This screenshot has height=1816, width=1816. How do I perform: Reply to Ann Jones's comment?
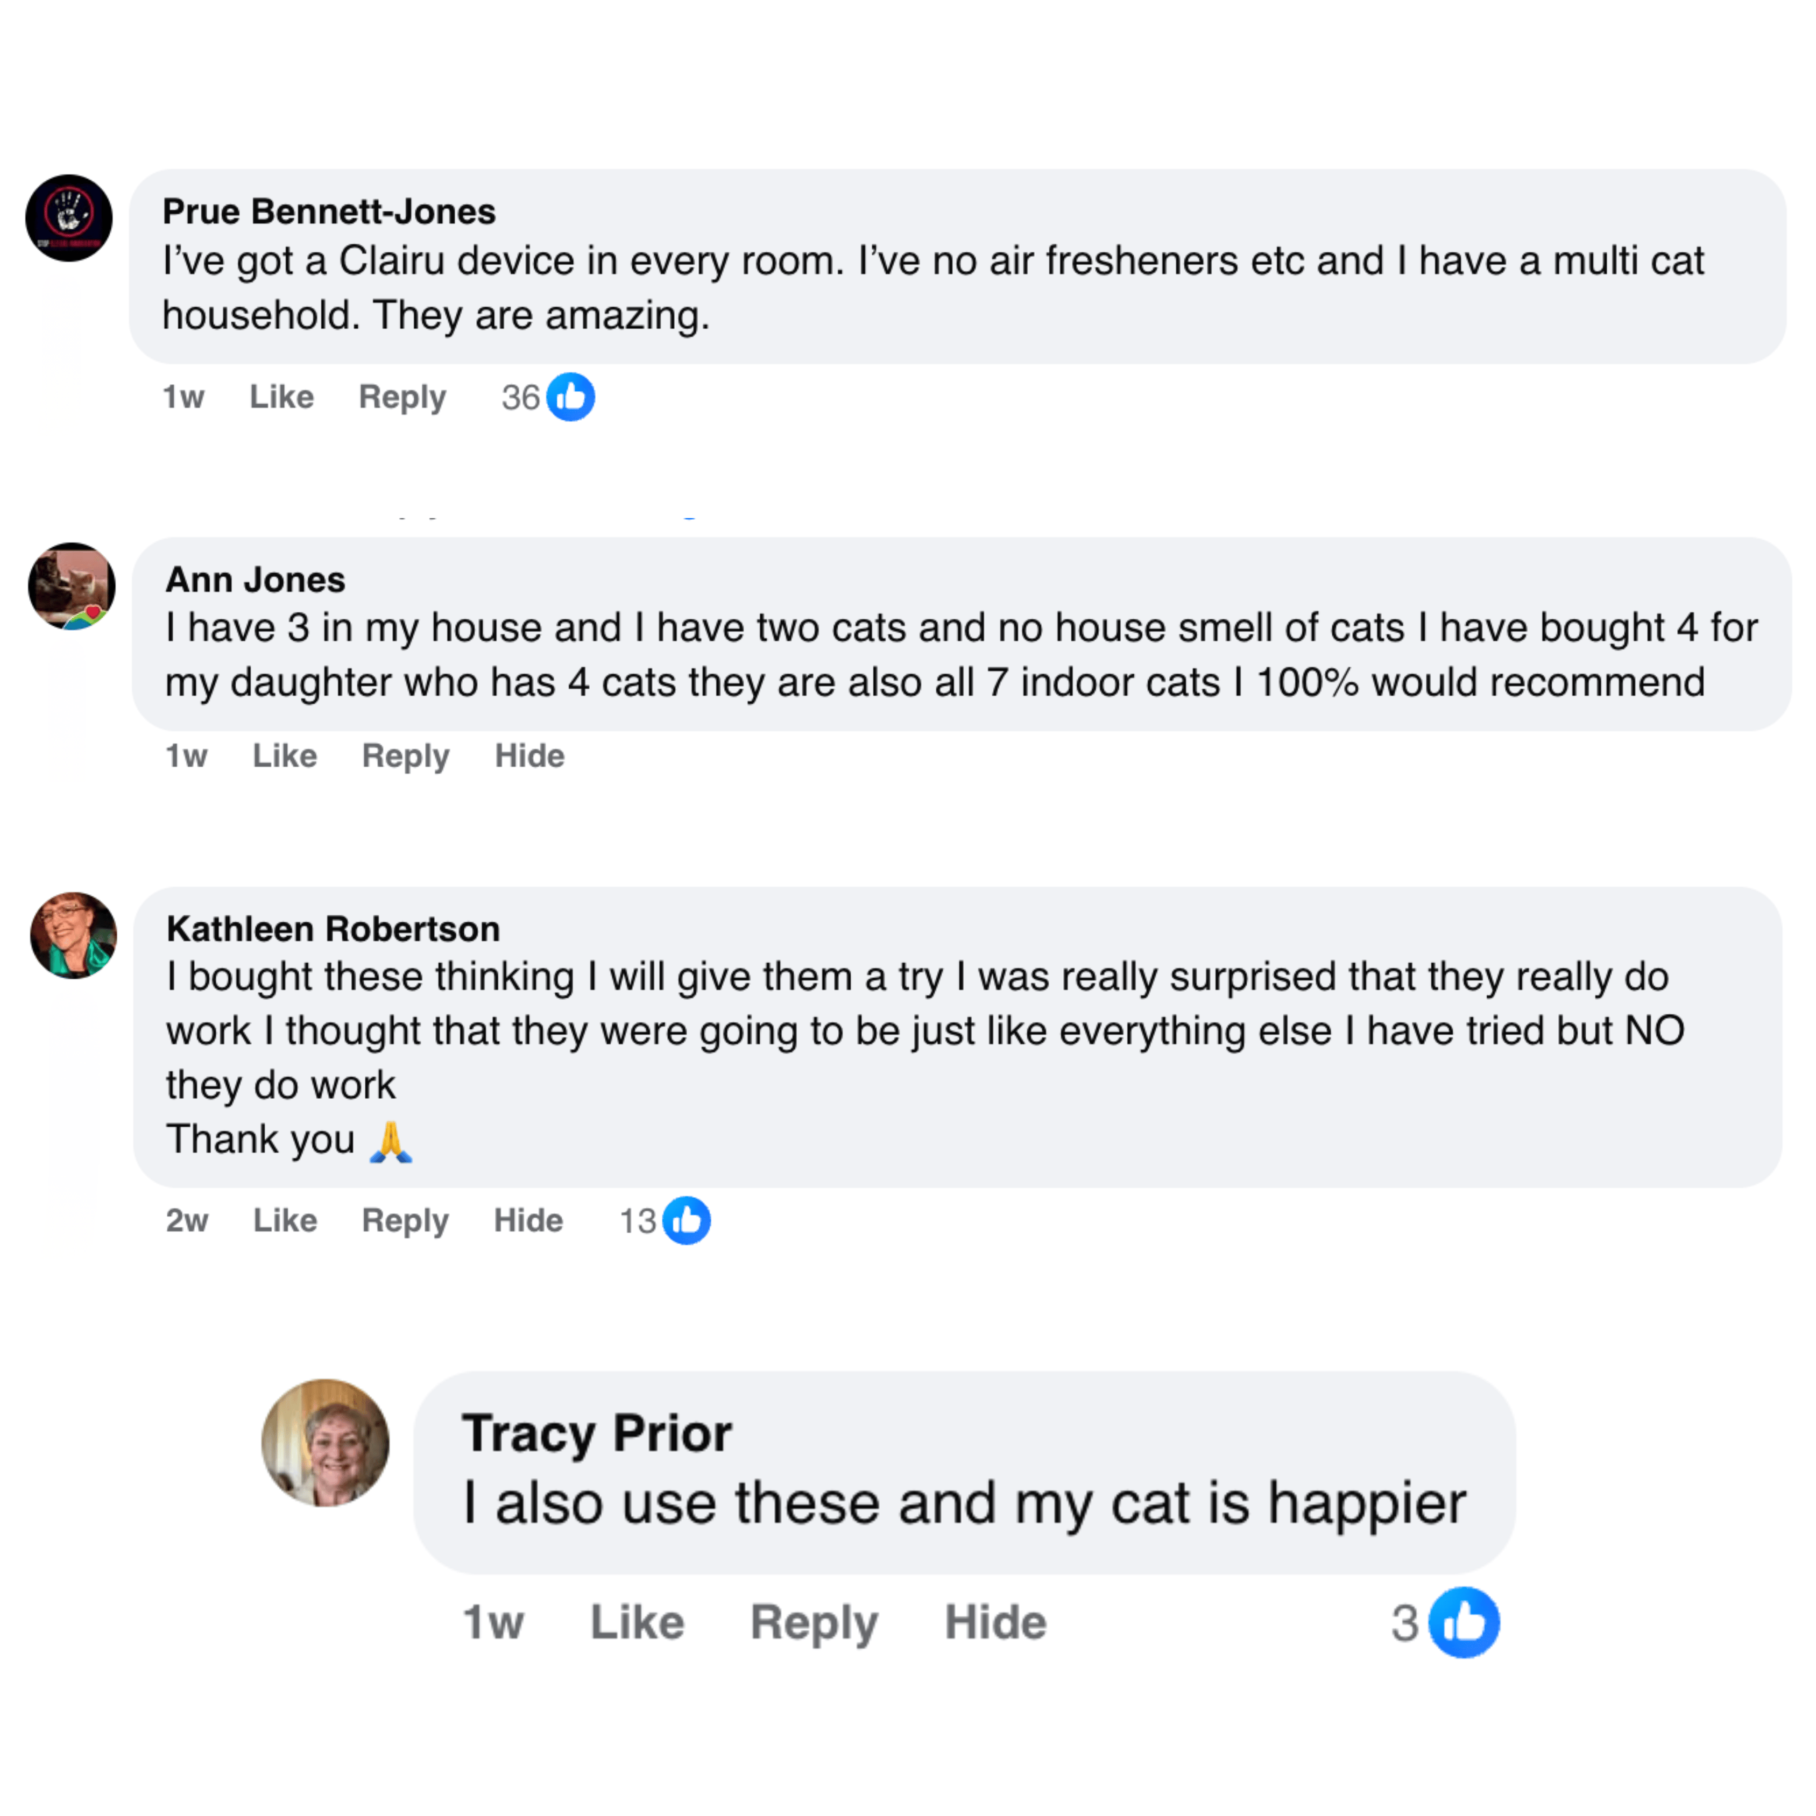click(x=405, y=756)
